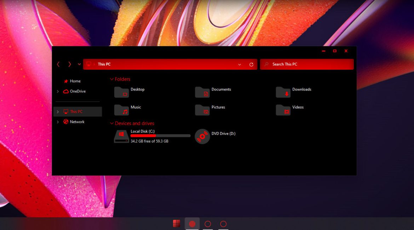Screen dimensions: 414x230
Task: Select the Downloads folder icon
Action: pyautogui.click(x=283, y=92)
